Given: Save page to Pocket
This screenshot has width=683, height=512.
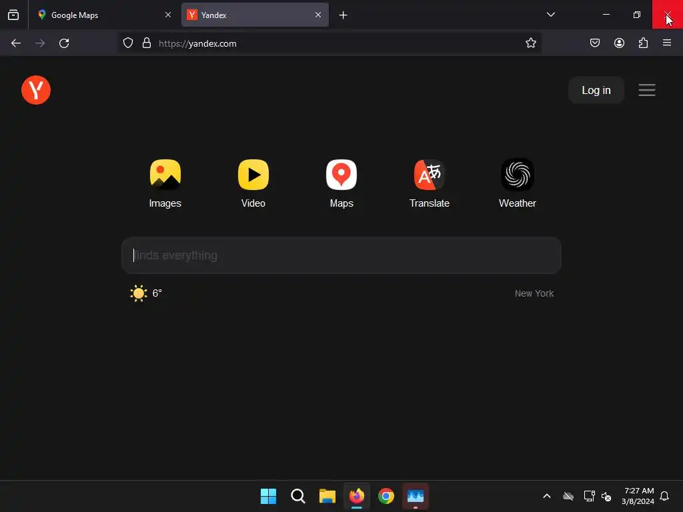Looking at the screenshot, I should tap(595, 43).
